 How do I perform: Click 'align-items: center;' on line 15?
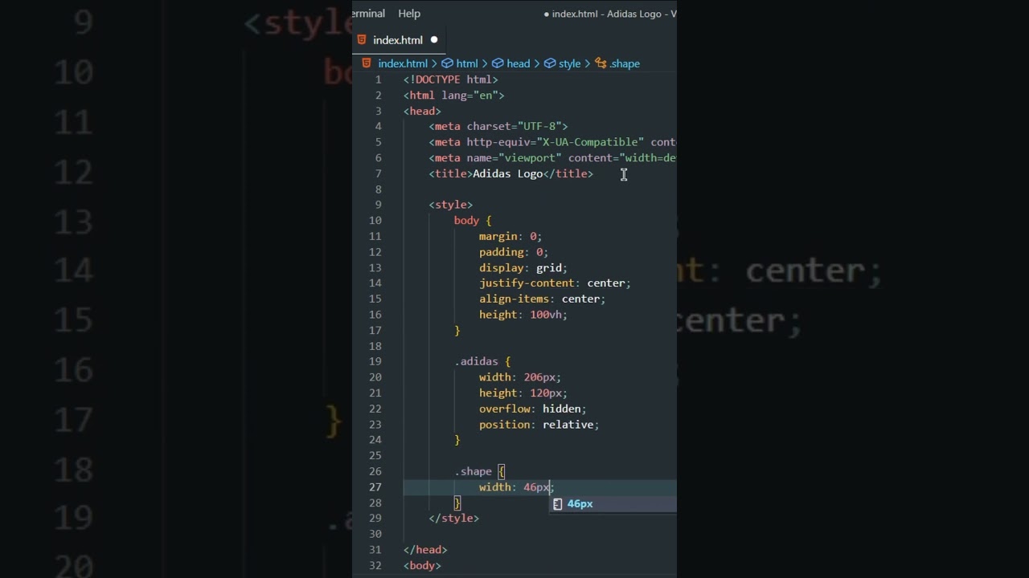pyautogui.click(x=543, y=299)
